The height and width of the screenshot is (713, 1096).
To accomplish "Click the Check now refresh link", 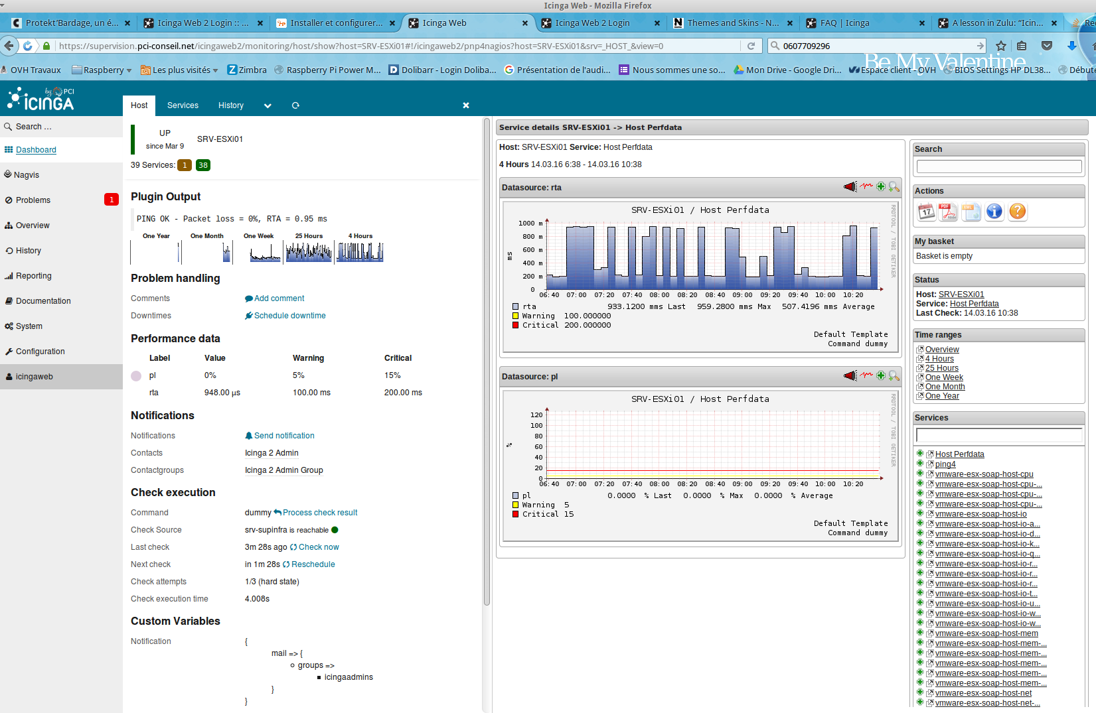I will [314, 547].
